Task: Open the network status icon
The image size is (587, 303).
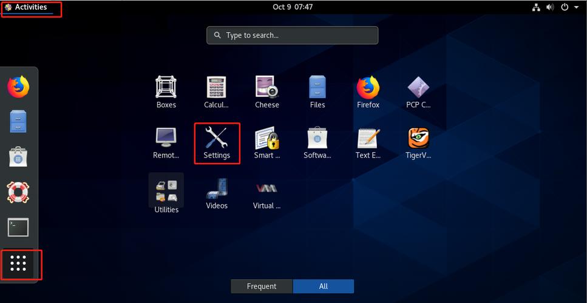Action: (x=536, y=7)
